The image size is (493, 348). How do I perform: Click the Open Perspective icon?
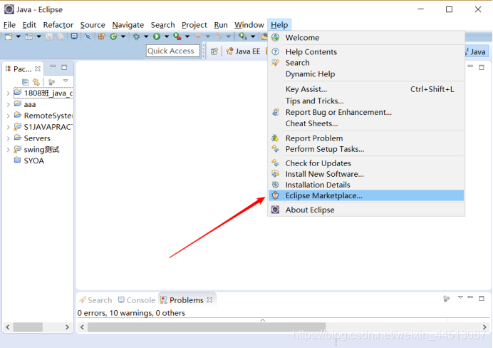(x=214, y=51)
